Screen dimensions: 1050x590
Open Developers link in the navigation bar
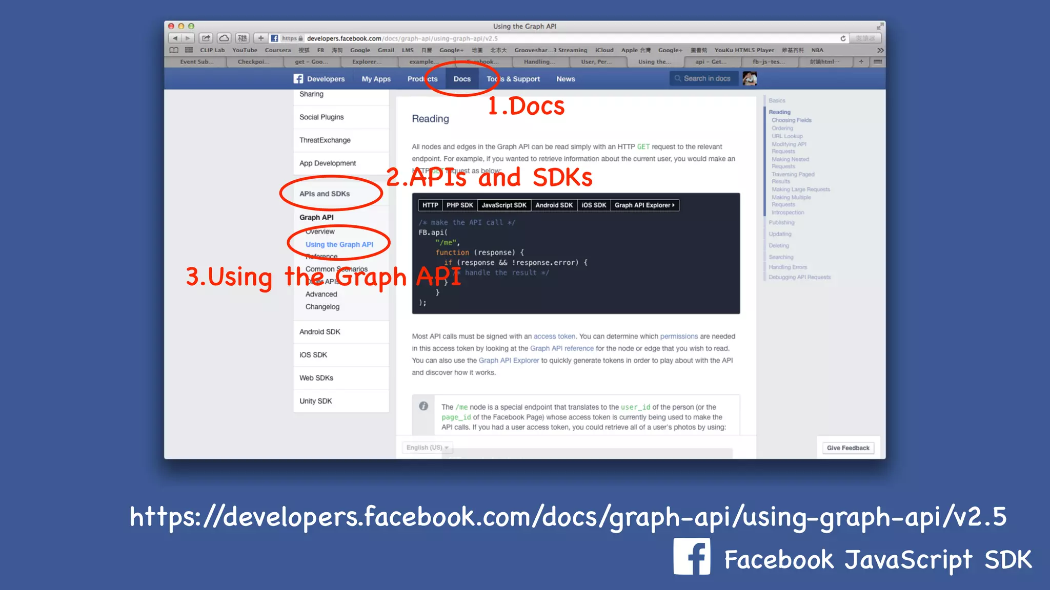(326, 79)
